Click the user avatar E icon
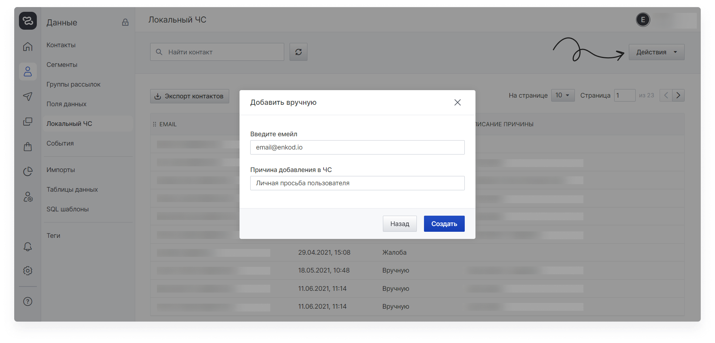 pos(643,20)
